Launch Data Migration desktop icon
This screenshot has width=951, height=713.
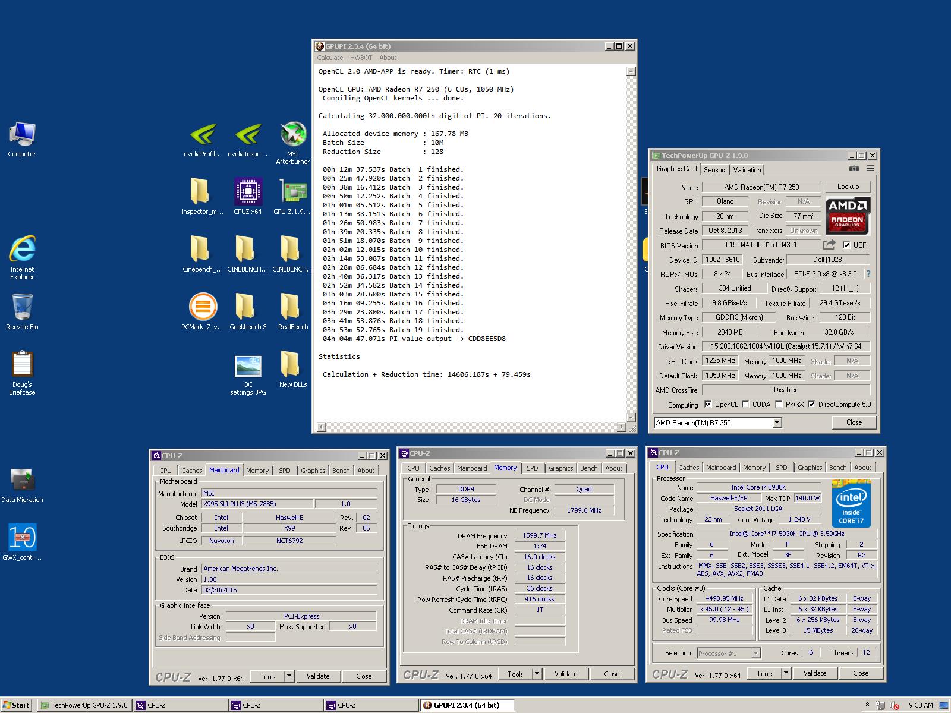coord(22,485)
